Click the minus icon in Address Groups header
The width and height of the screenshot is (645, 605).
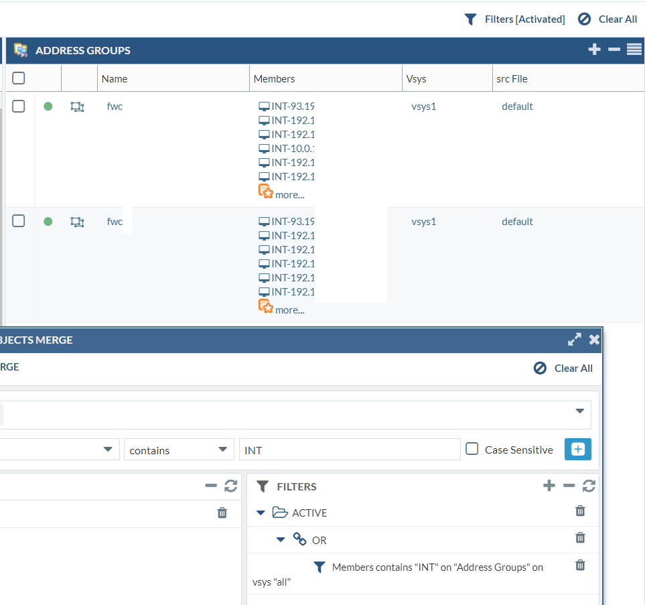pos(614,50)
